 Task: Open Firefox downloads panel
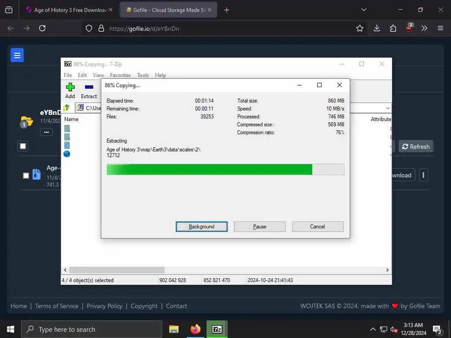[377, 28]
